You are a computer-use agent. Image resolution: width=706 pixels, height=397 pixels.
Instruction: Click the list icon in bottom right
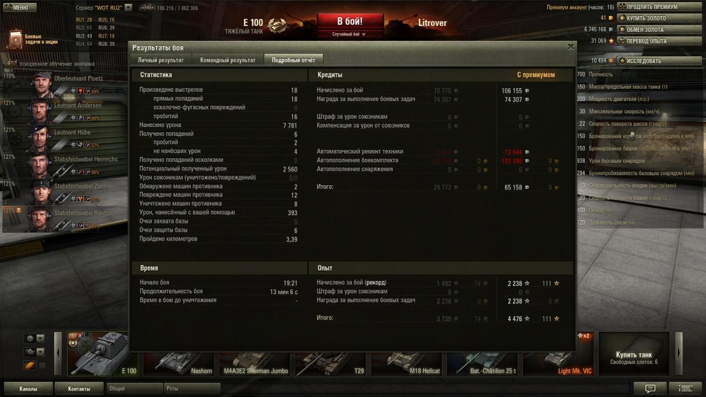(685, 388)
